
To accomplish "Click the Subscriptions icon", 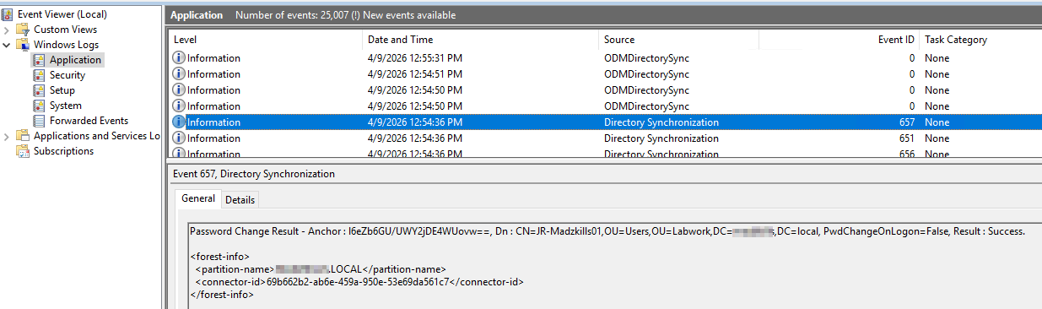I will pos(24,151).
